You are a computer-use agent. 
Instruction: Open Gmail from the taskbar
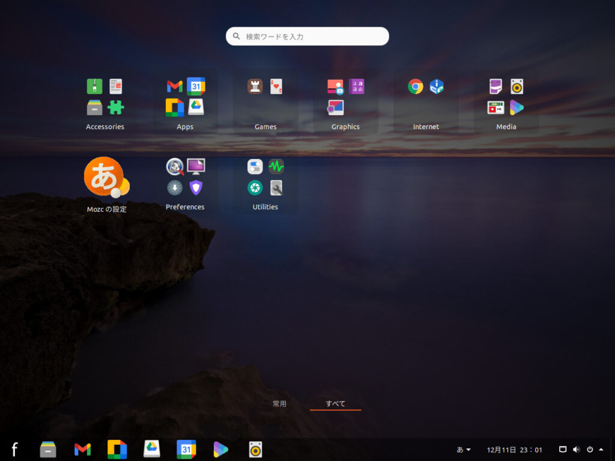82,448
